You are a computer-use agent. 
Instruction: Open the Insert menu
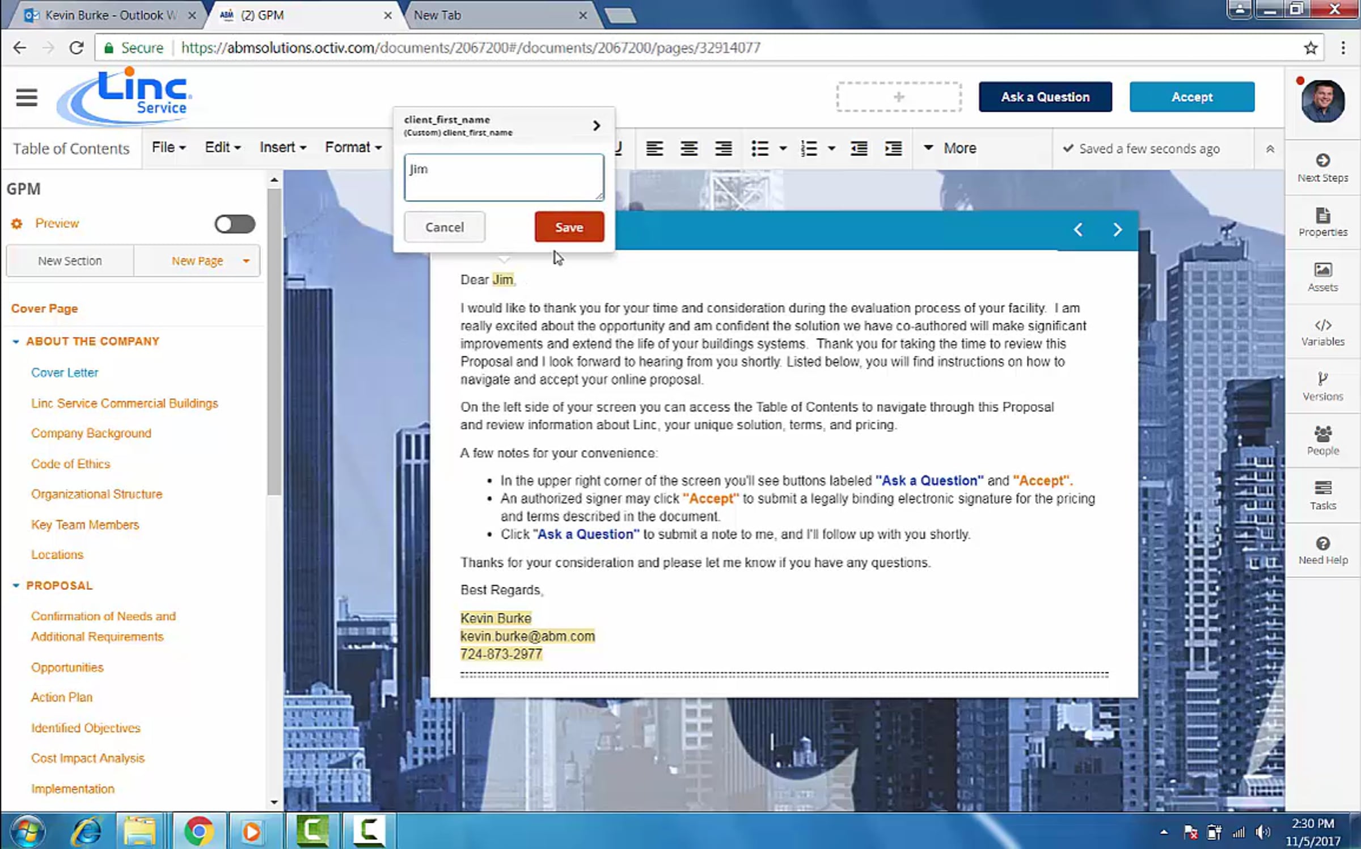pyautogui.click(x=282, y=147)
